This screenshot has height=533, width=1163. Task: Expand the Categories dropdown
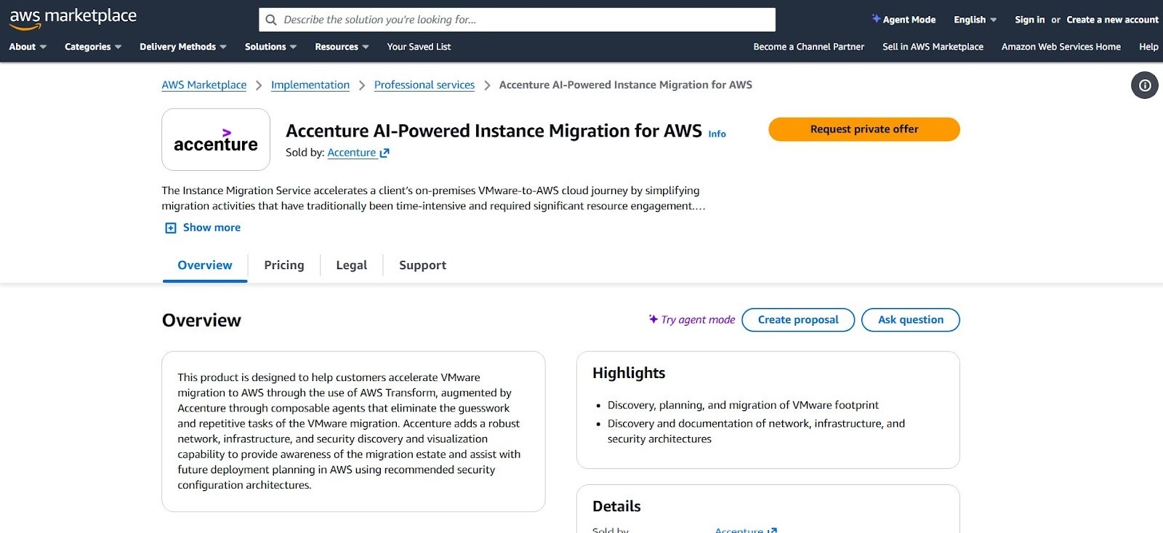93,47
